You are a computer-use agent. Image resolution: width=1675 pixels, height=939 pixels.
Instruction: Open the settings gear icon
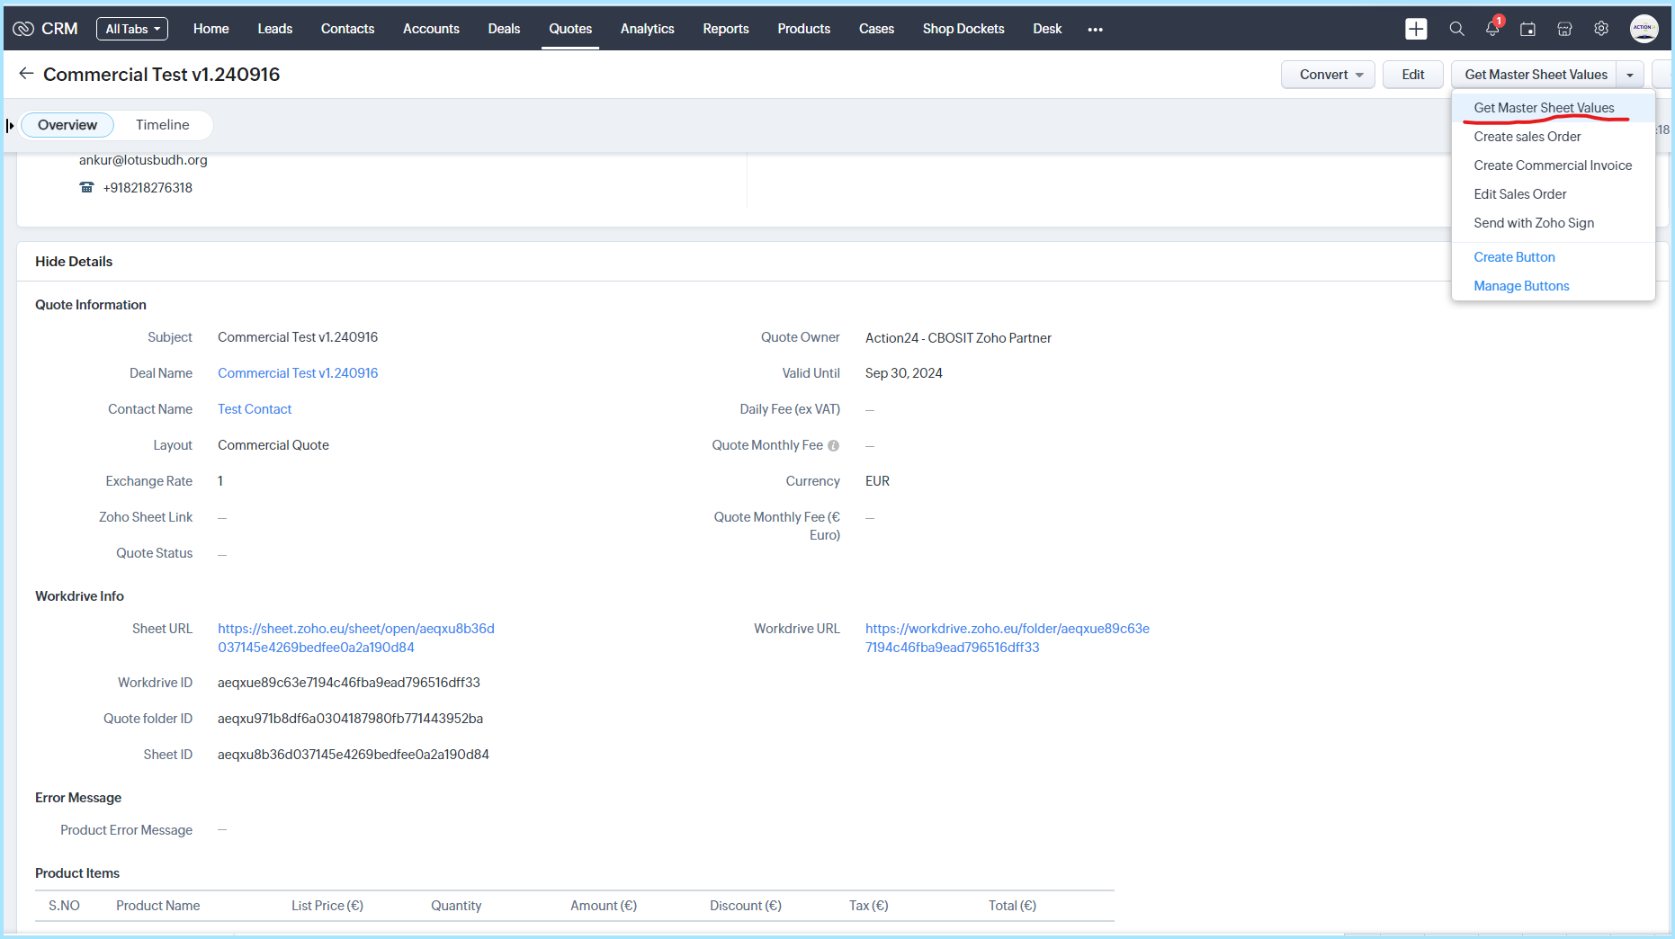click(1601, 29)
